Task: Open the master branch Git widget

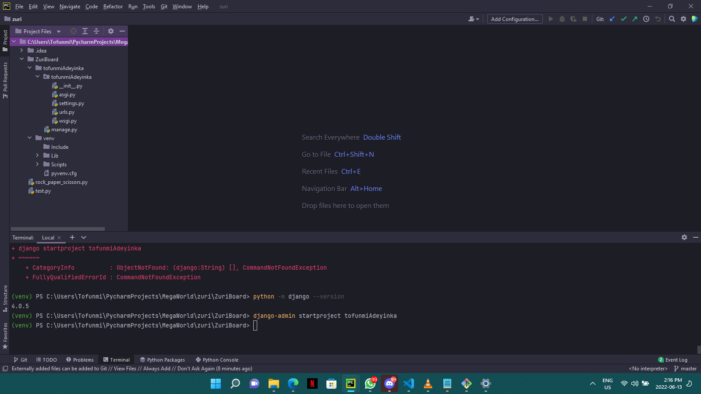Action: click(685, 369)
